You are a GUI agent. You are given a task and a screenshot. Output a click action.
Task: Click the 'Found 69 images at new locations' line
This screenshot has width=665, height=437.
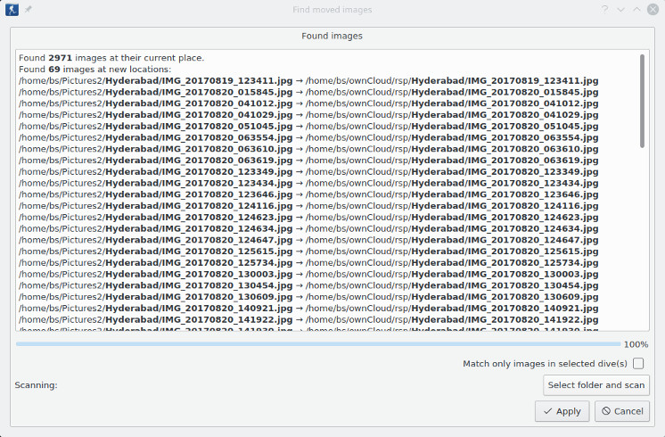[x=95, y=69]
